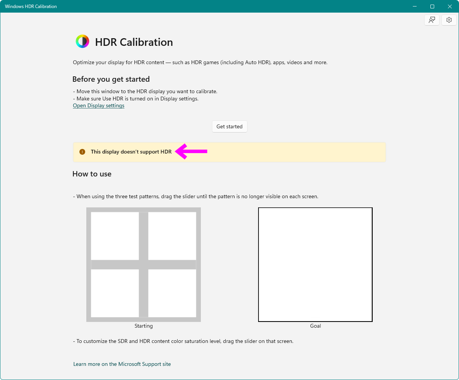
Task: Click the "This display doesn't support HDR" message
Action: pos(131,152)
